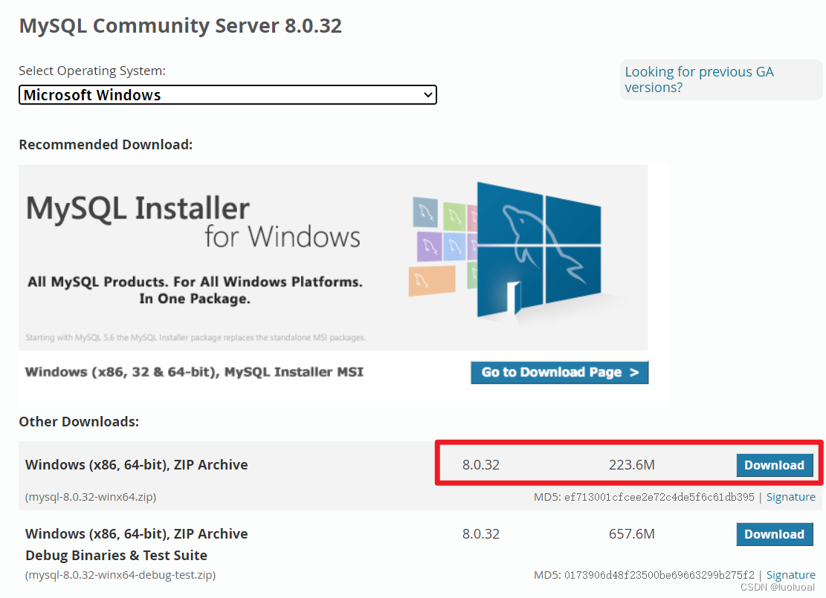Download the 223.6M ZIP Archive

[775, 465]
